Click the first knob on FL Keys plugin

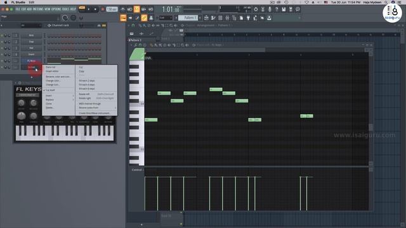pyautogui.click(x=21, y=103)
